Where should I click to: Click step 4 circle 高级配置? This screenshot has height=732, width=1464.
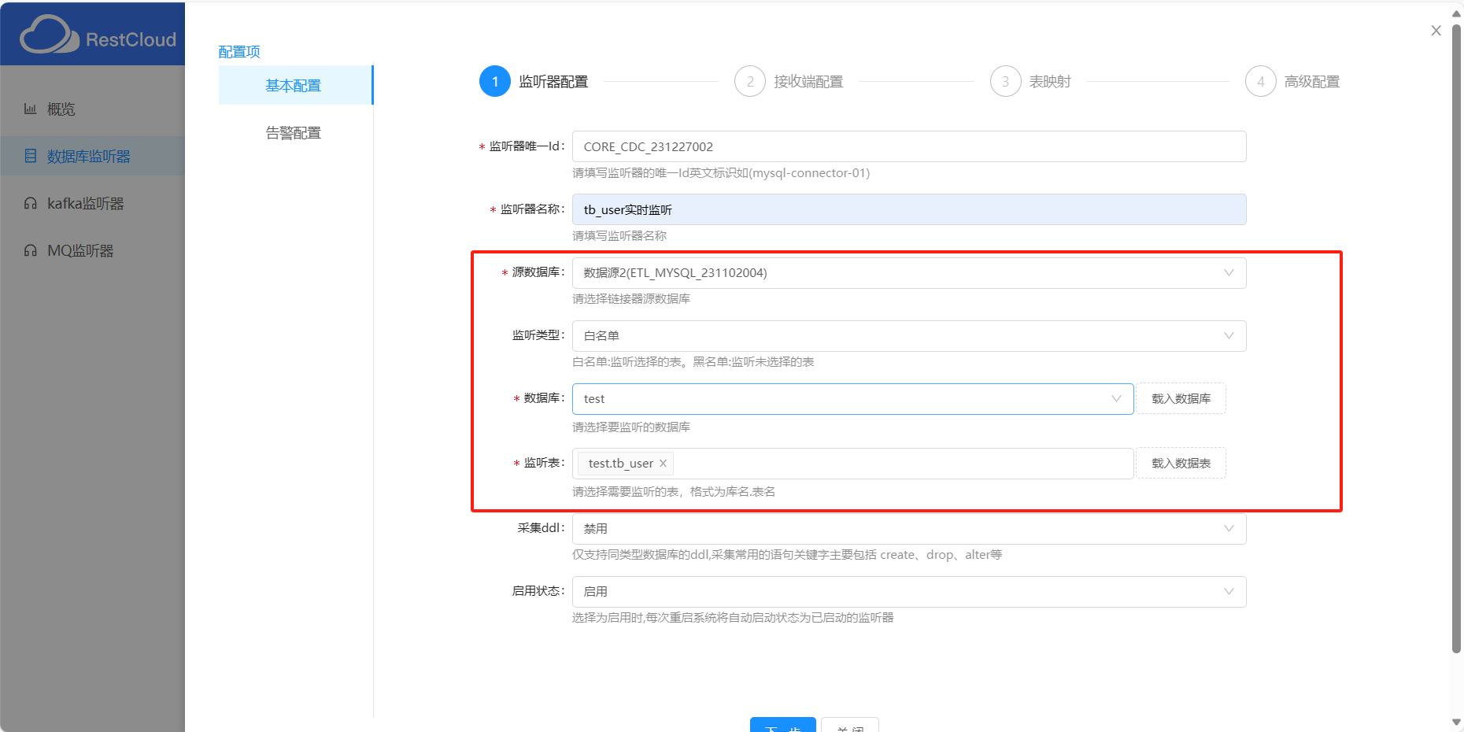[x=1260, y=81]
